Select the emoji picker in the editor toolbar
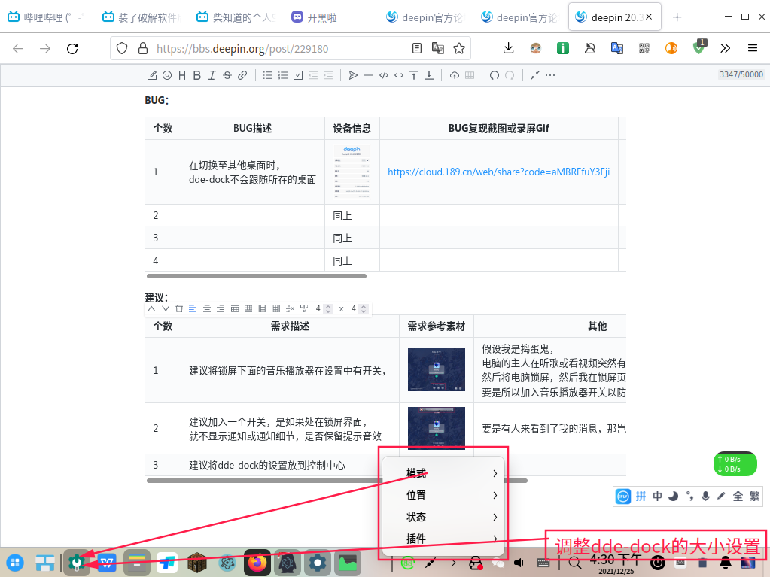Viewport: 770px width, 577px height. point(167,75)
